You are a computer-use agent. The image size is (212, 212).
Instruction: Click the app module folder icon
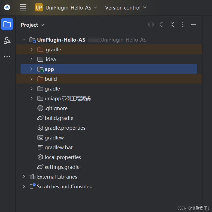click(x=40, y=69)
